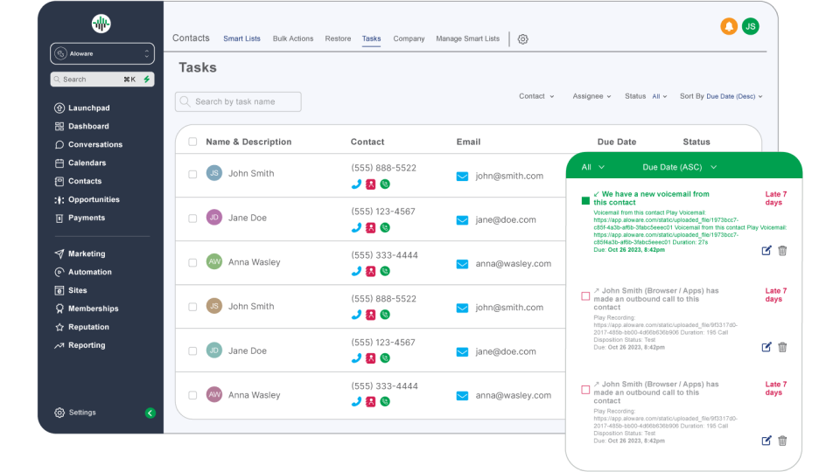
Task: Click the second John Smith contact name
Action: tap(251, 306)
